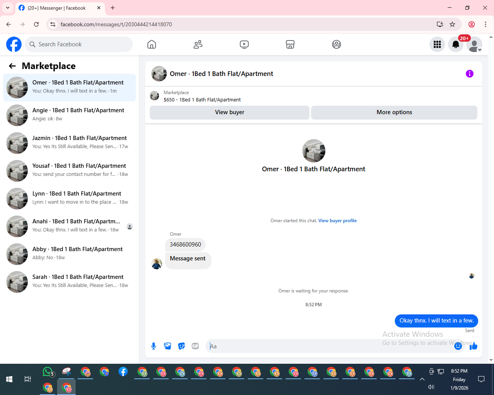This screenshot has width=494, height=395.
Task: Open the View buyer profile link
Action: (337, 221)
